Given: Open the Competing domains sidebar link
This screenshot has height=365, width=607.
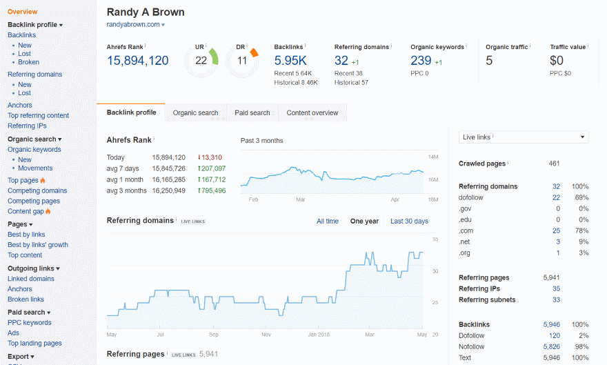Looking at the screenshot, I should coord(37,191).
